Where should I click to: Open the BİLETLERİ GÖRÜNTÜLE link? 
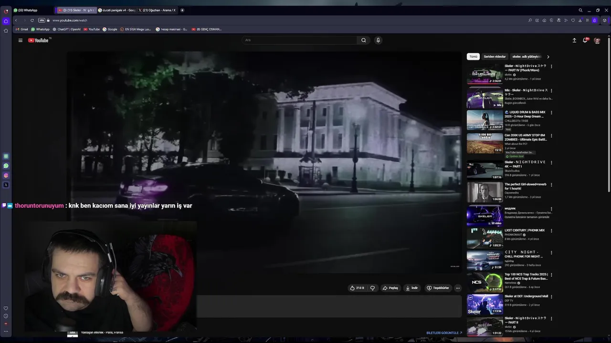[x=444, y=333]
